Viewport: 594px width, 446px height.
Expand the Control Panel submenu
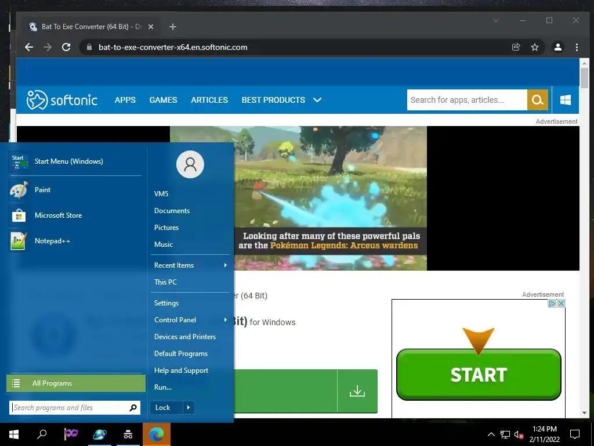pyautogui.click(x=190, y=320)
